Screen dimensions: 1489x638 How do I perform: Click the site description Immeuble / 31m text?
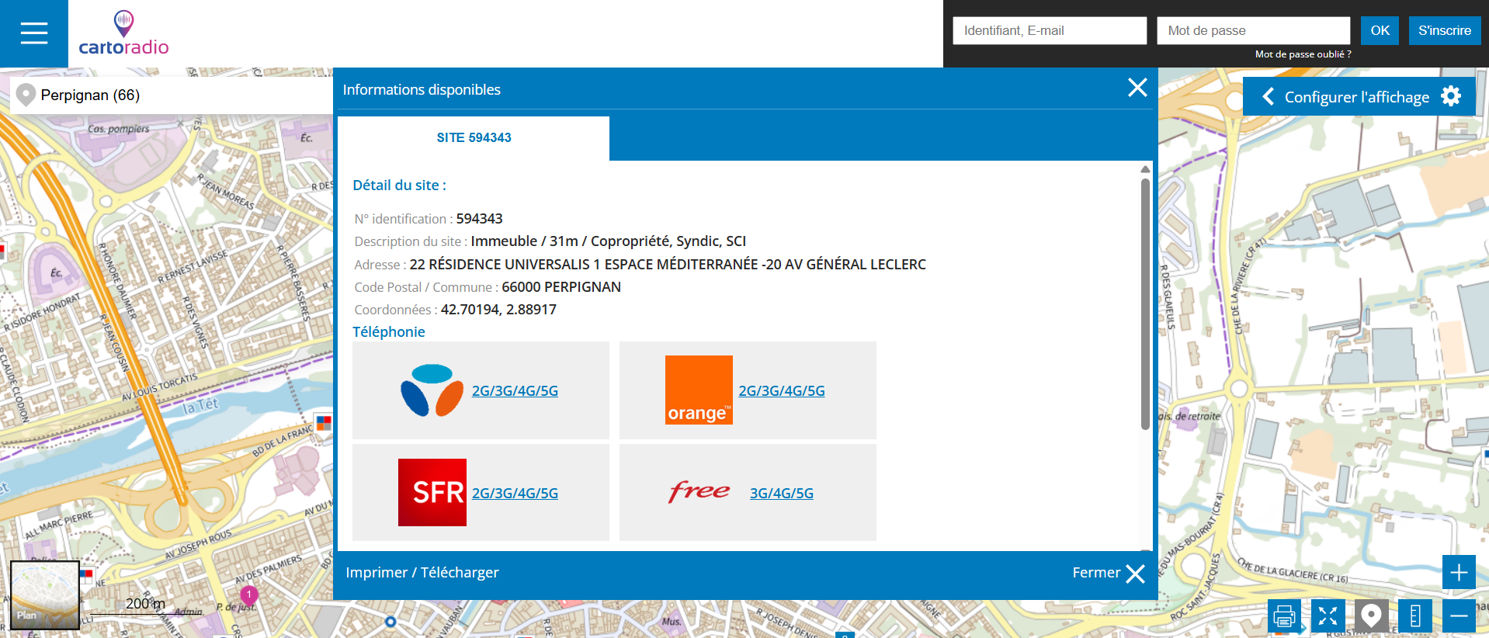click(608, 241)
